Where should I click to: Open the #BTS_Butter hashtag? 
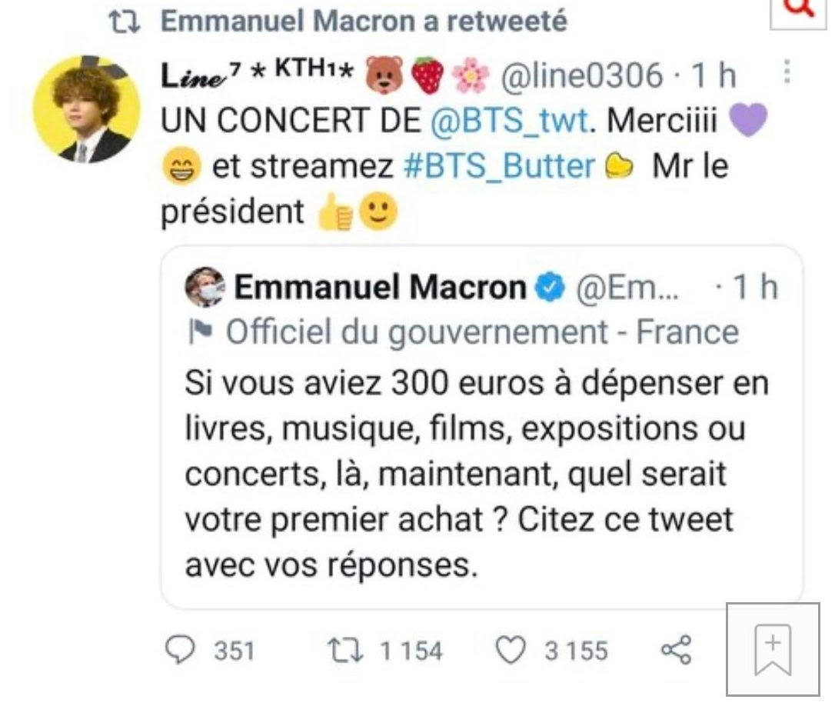[499, 166]
